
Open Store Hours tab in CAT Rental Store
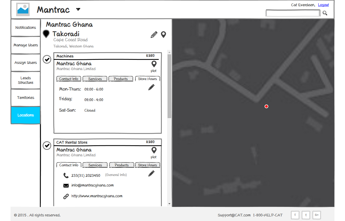(147, 165)
